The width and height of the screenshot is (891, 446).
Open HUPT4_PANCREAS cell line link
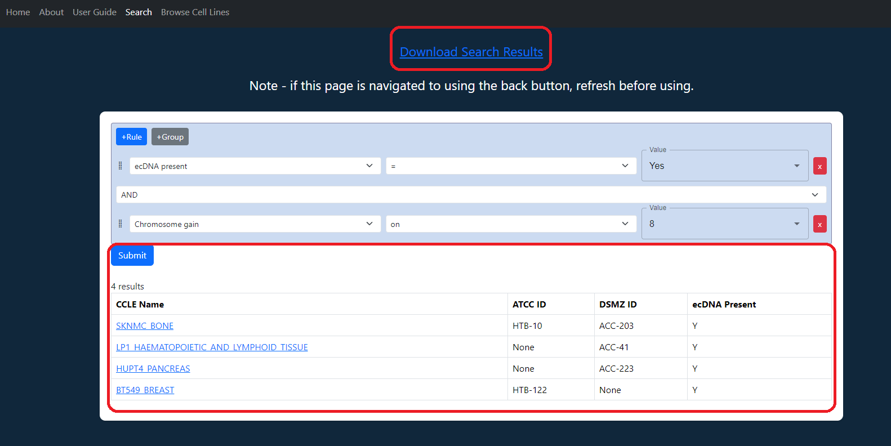(153, 369)
